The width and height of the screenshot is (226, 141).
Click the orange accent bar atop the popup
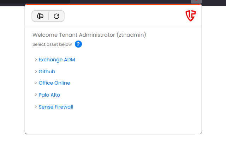tap(113, 4)
